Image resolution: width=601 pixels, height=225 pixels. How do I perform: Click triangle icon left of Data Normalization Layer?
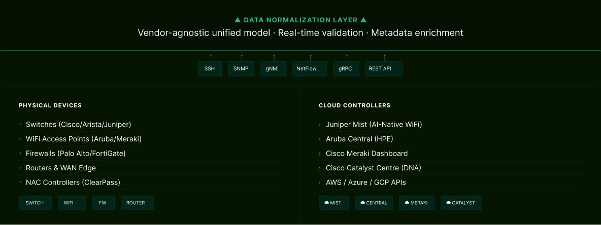pos(238,20)
